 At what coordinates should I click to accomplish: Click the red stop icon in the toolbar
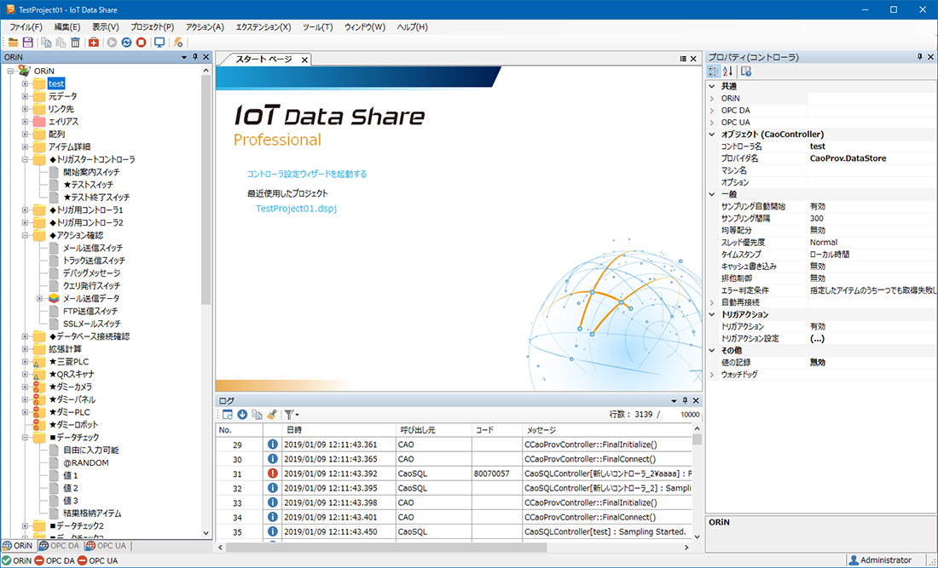tap(141, 43)
